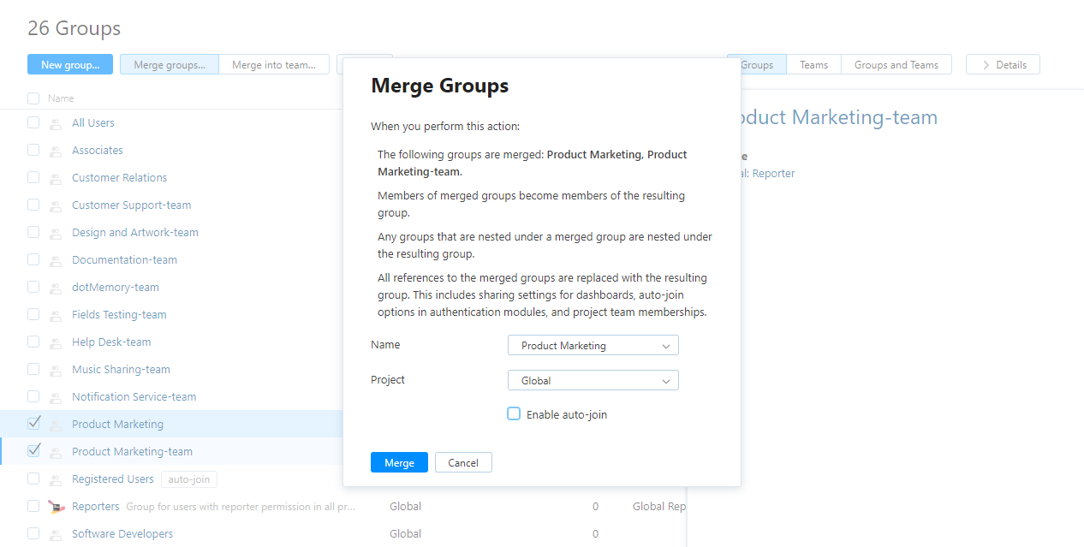This screenshot has width=1084, height=547.
Task: Click the Reporters group icon
Action: (56, 507)
